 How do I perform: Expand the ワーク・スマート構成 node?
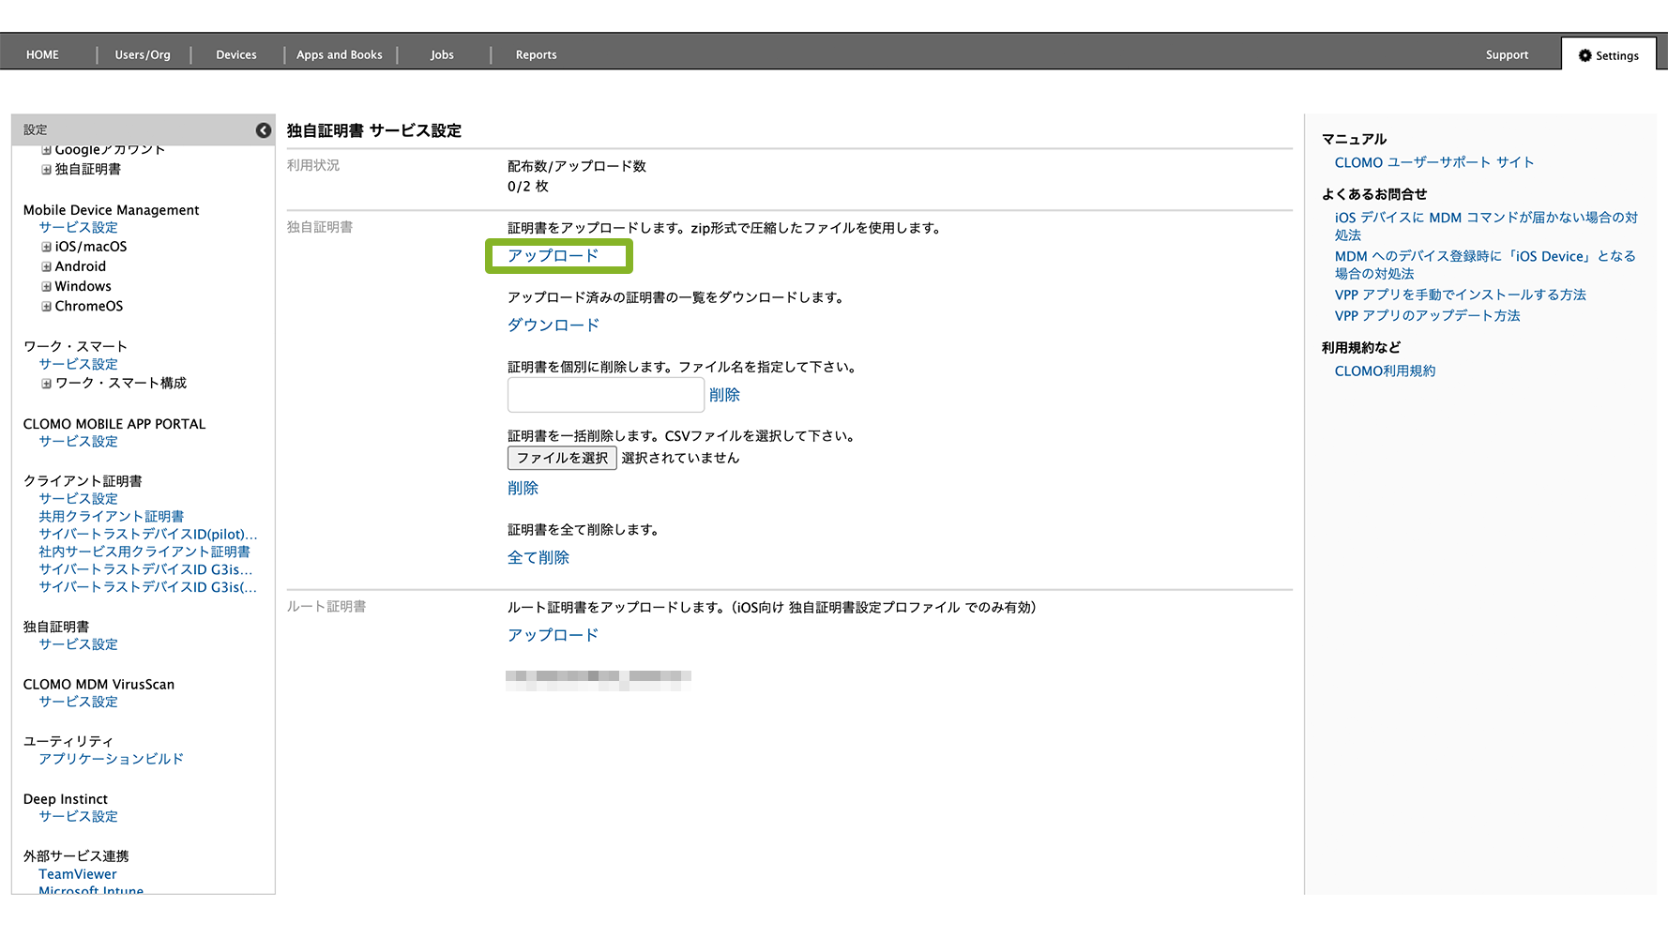coord(46,383)
